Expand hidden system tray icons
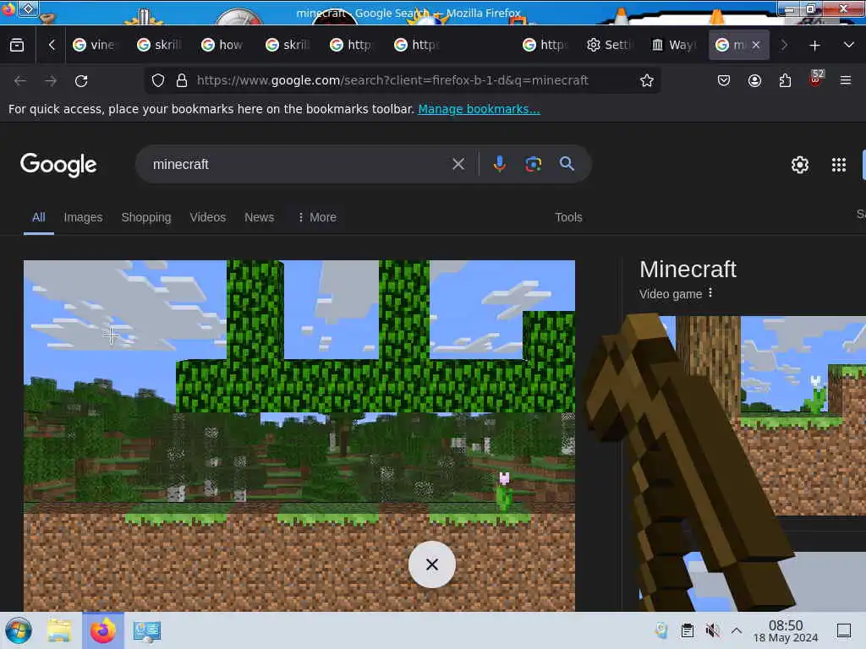 pyautogui.click(x=737, y=630)
